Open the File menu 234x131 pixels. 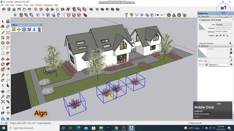[x=2, y=5]
